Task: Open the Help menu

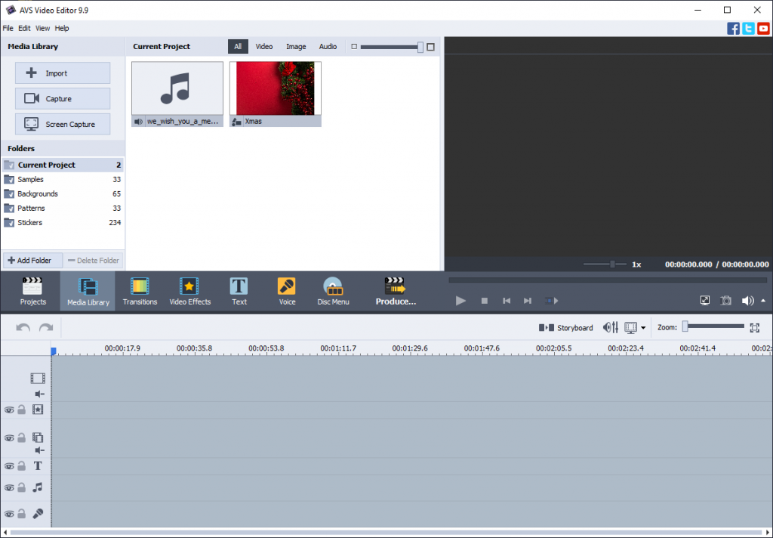Action: point(62,28)
